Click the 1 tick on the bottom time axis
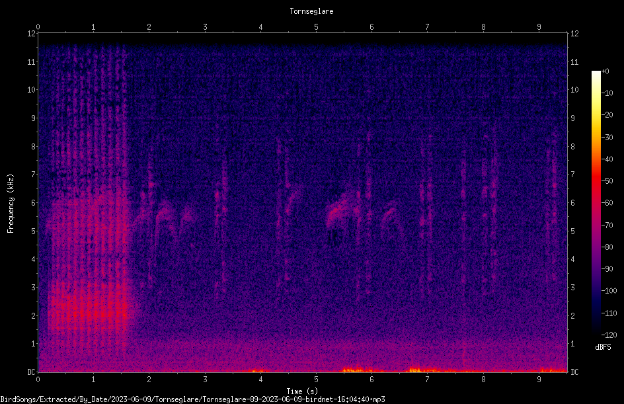Screen dimensions: 624x404 point(93,380)
